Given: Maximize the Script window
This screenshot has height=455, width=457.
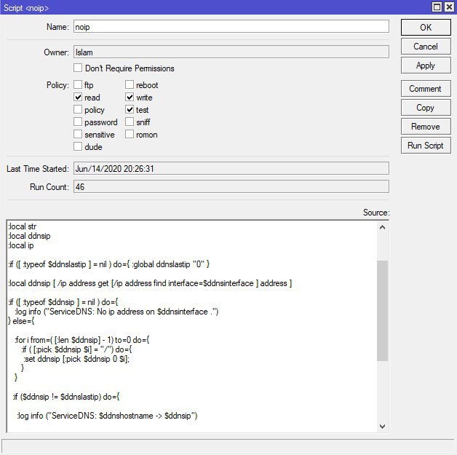Looking at the screenshot, I should [437, 7].
